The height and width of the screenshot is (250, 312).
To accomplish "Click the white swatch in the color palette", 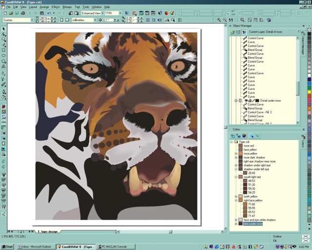I will pos(309,75).
